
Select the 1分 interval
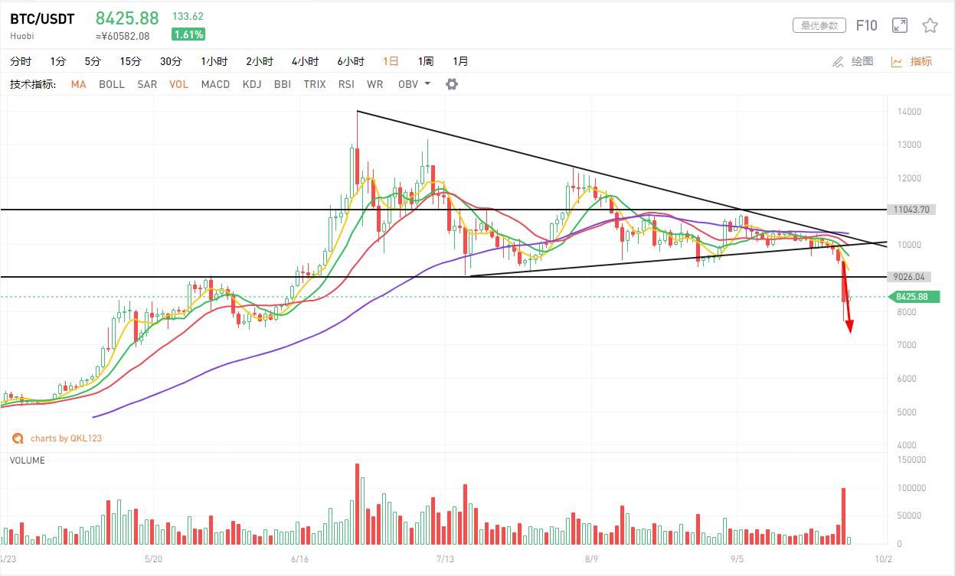[58, 61]
